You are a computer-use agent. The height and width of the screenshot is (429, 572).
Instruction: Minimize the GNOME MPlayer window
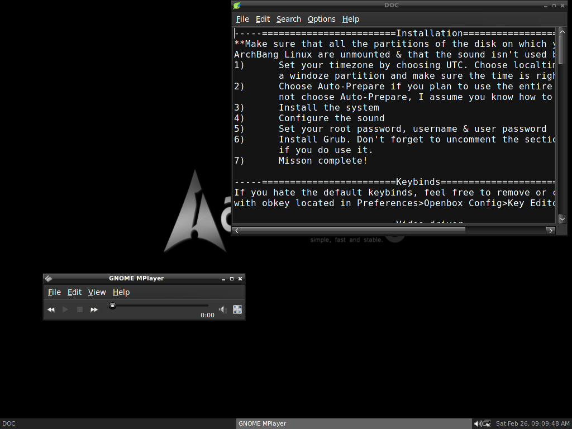click(223, 279)
